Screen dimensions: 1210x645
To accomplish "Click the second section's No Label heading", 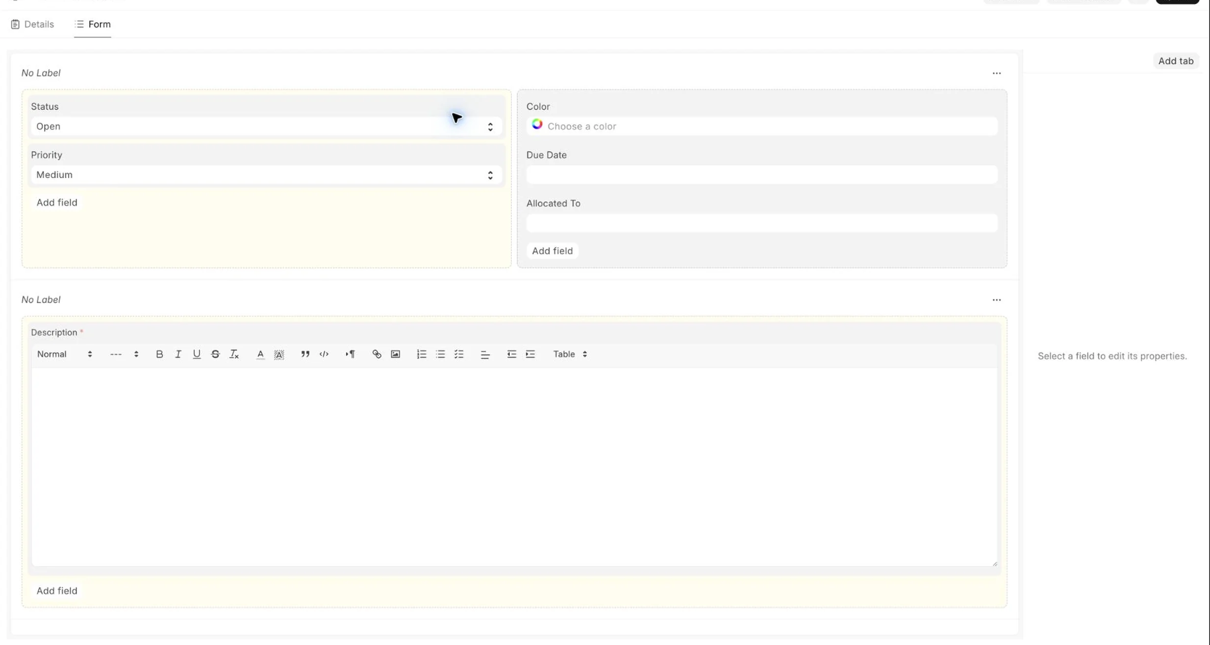I will click(41, 299).
